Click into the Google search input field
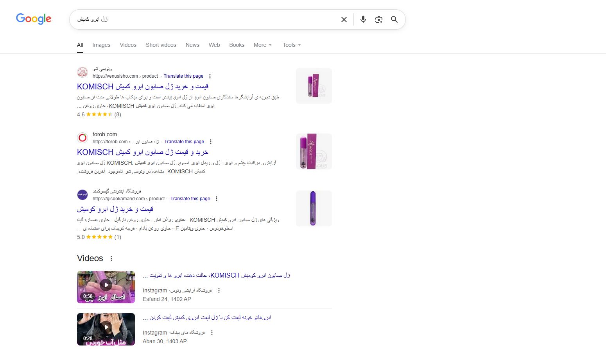Screen dimensions: 606x349 pos(203,20)
